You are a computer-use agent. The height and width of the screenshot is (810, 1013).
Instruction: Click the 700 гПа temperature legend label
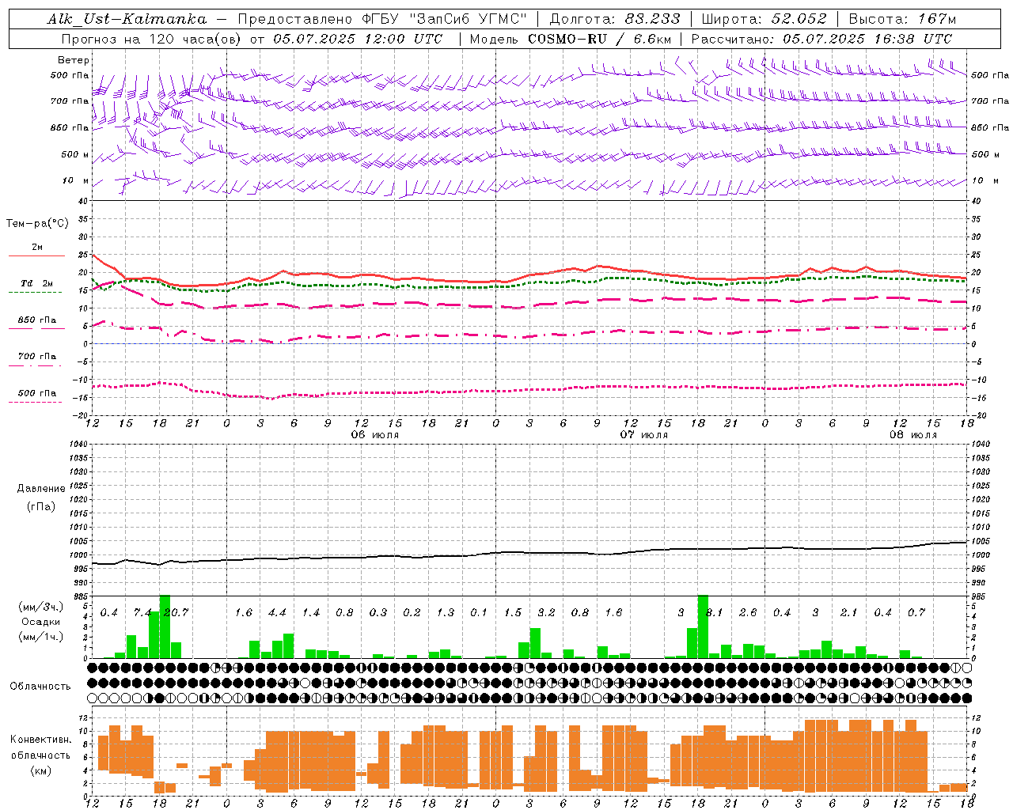pyautogui.click(x=37, y=357)
